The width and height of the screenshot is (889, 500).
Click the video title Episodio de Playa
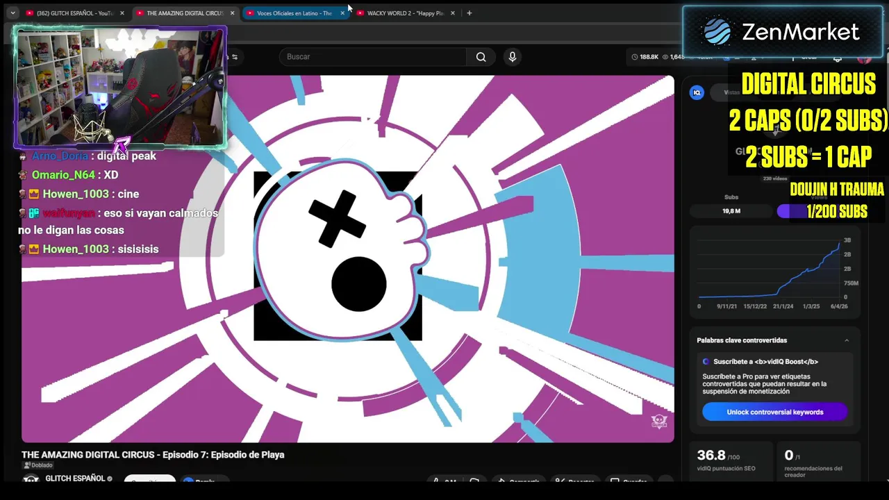coord(153,455)
